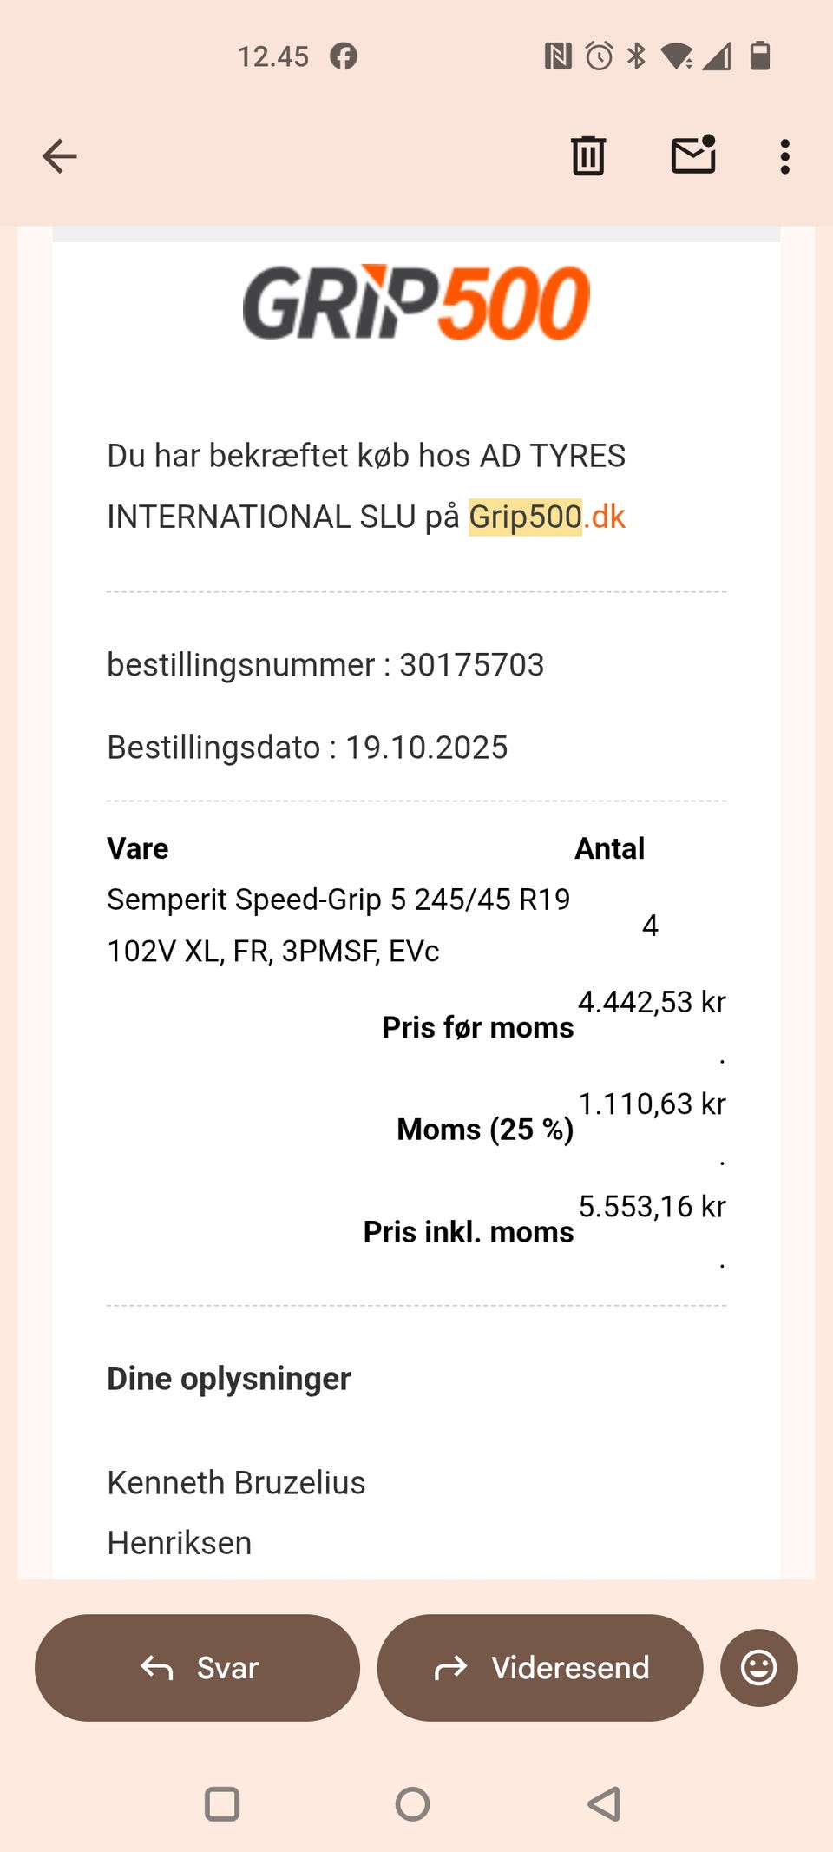Tap Android home circle button
This screenshot has height=1852, width=833.
point(412,1803)
